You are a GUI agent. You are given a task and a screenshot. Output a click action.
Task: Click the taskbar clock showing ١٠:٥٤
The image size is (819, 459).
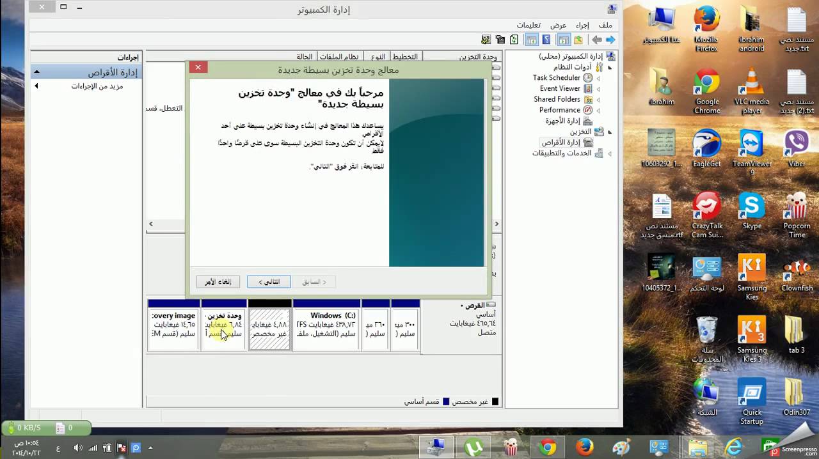26,447
